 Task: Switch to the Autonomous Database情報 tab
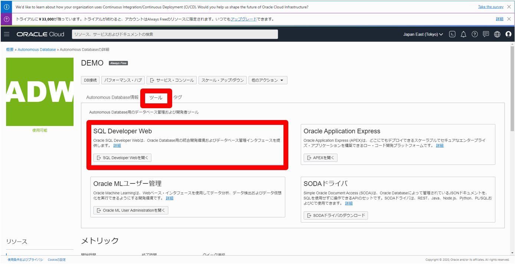112,97
